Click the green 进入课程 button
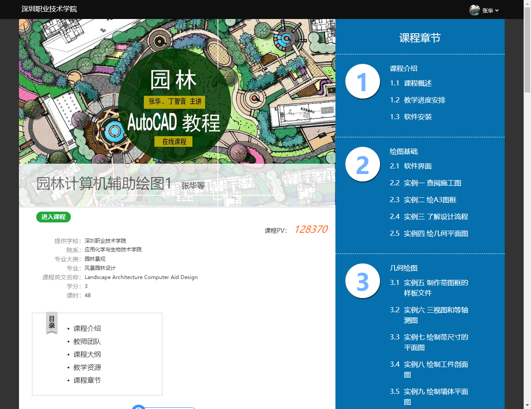This screenshot has width=531, height=409. pyautogui.click(x=54, y=217)
